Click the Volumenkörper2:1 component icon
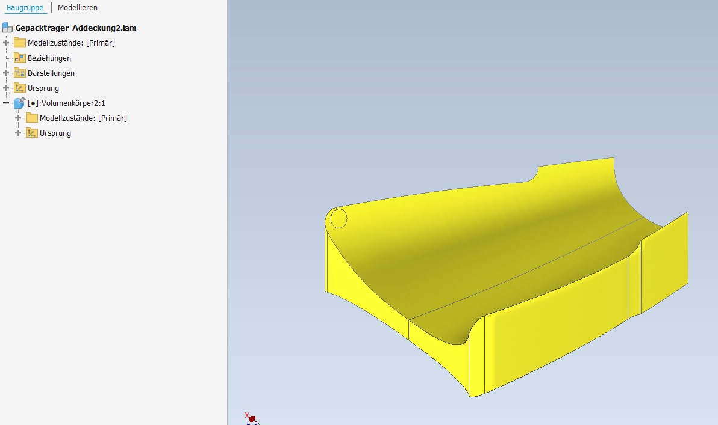The height and width of the screenshot is (425, 718). pyautogui.click(x=20, y=103)
